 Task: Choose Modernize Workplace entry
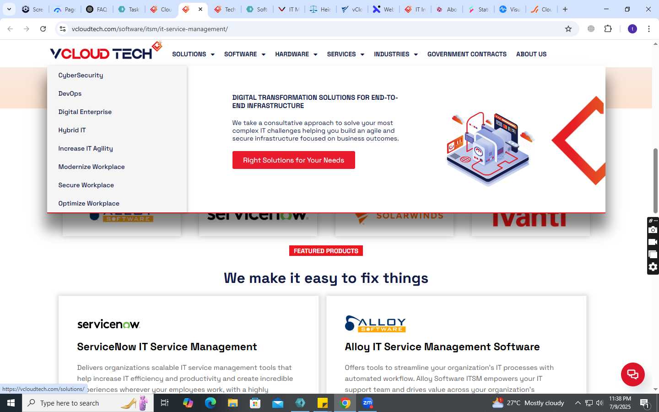[92, 167]
